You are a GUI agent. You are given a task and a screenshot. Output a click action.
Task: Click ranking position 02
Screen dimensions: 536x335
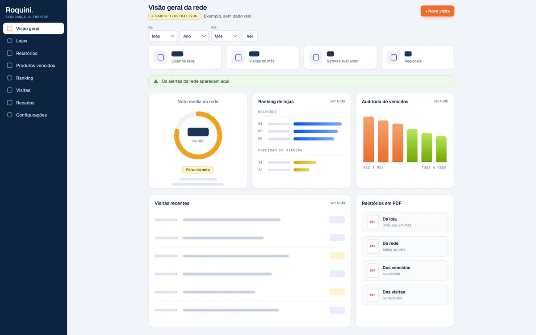pyautogui.click(x=260, y=131)
